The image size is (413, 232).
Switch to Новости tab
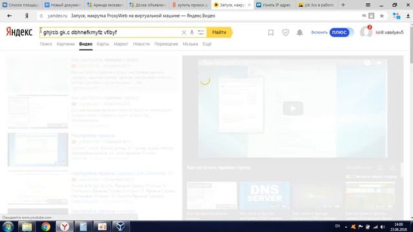pyautogui.click(x=141, y=44)
